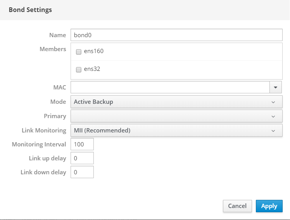Screen dimensions: 290x220
Task: Check the ens160 member checkbox
Action: coord(79,52)
